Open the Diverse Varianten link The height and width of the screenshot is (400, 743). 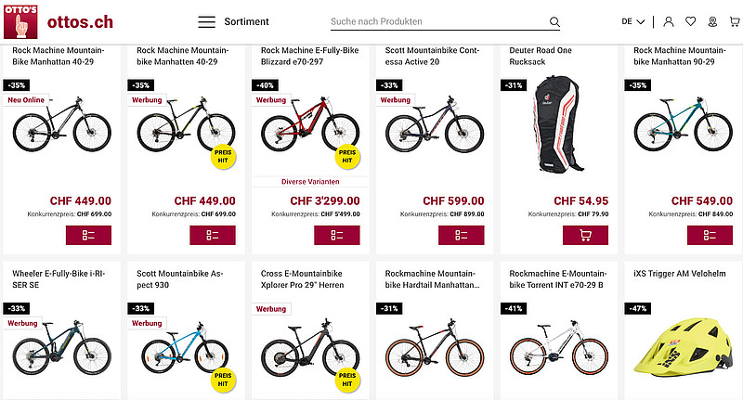tap(307, 182)
